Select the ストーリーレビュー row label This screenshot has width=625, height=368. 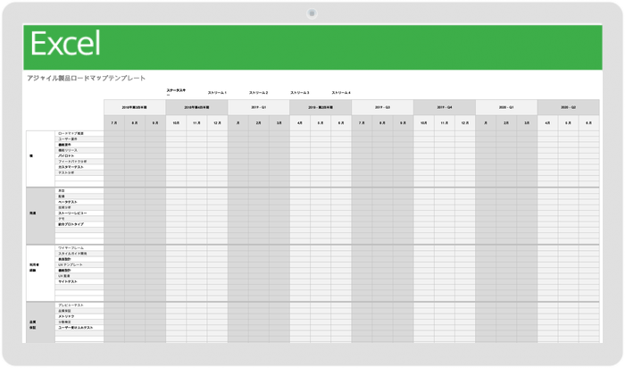pyautogui.click(x=72, y=213)
